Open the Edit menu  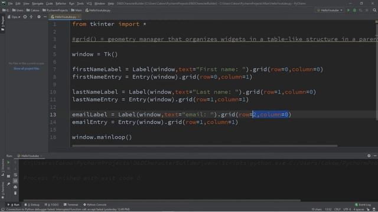pyautogui.click(x=18, y=4)
